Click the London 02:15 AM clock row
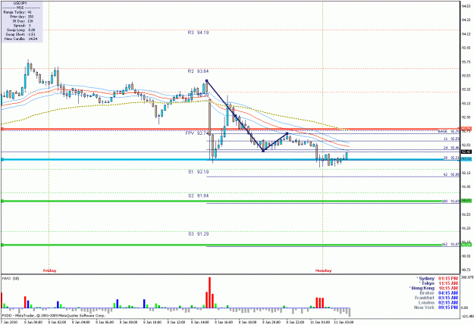 pos(438,302)
